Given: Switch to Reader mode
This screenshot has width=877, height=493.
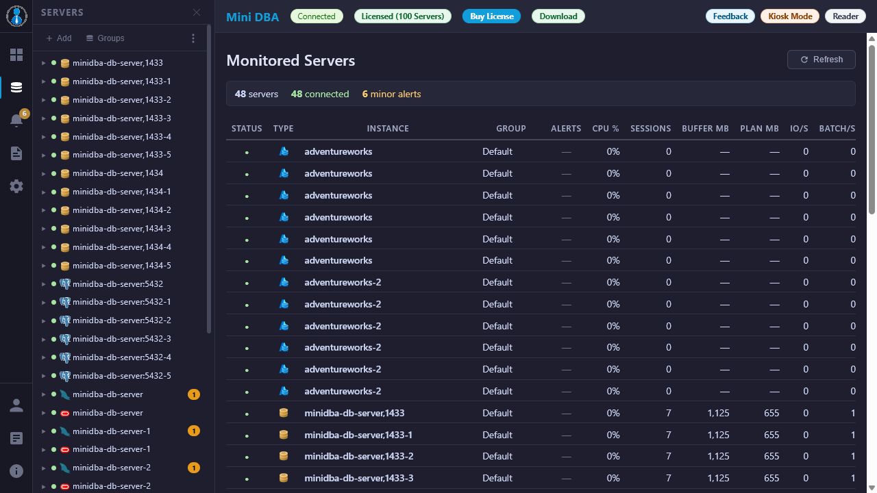Looking at the screenshot, I should [x=845, y=16].
